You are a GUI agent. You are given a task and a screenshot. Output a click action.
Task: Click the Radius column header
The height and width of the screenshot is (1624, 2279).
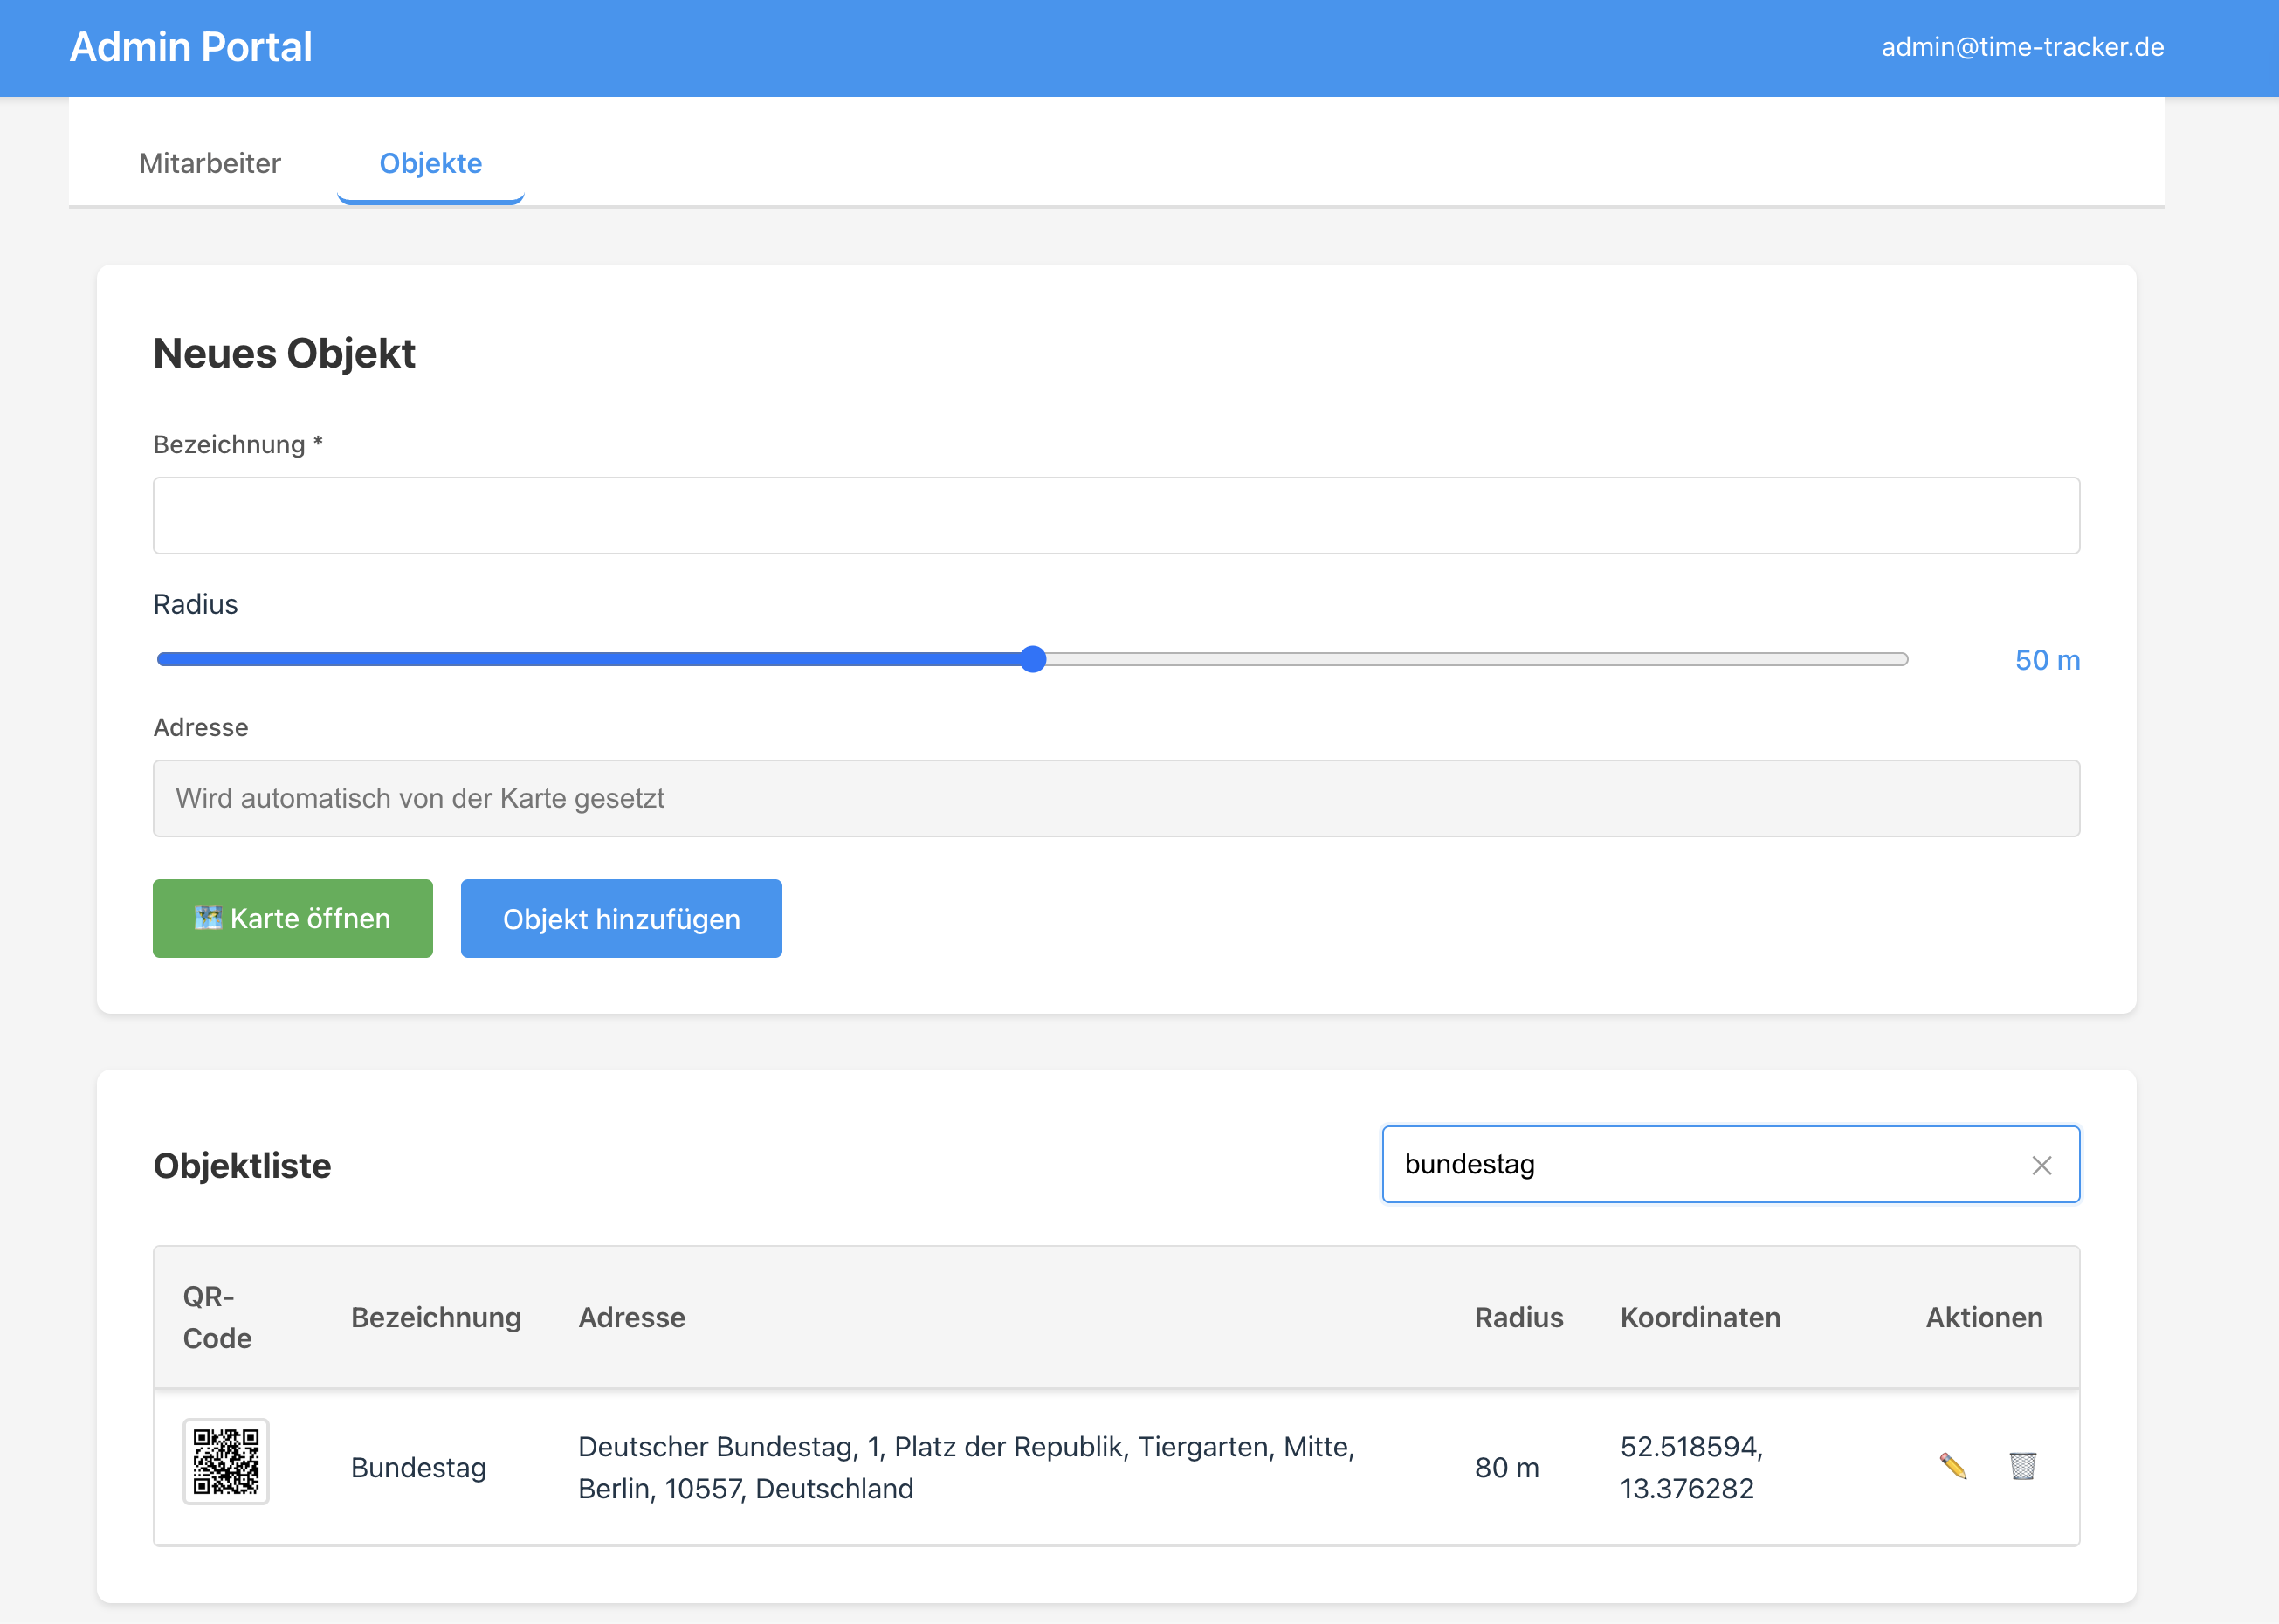click(1518, 1317)
